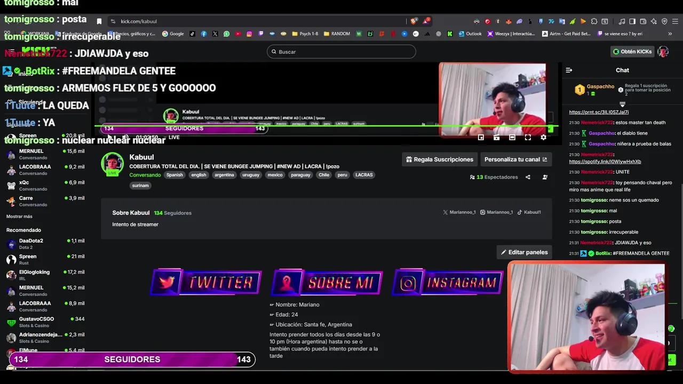Click the kick.com/kabuul address bar
The width and height of the screenshot is (683, 384).
(256, 21)
